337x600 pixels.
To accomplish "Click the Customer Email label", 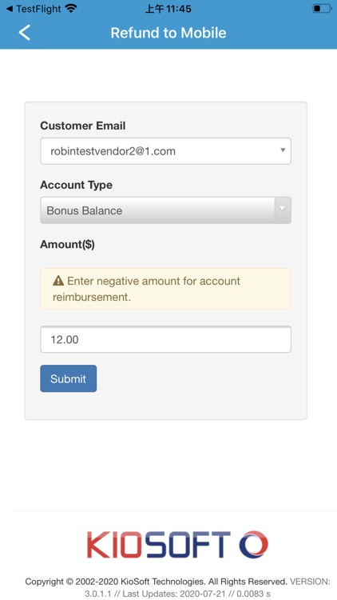I will 83,126.
